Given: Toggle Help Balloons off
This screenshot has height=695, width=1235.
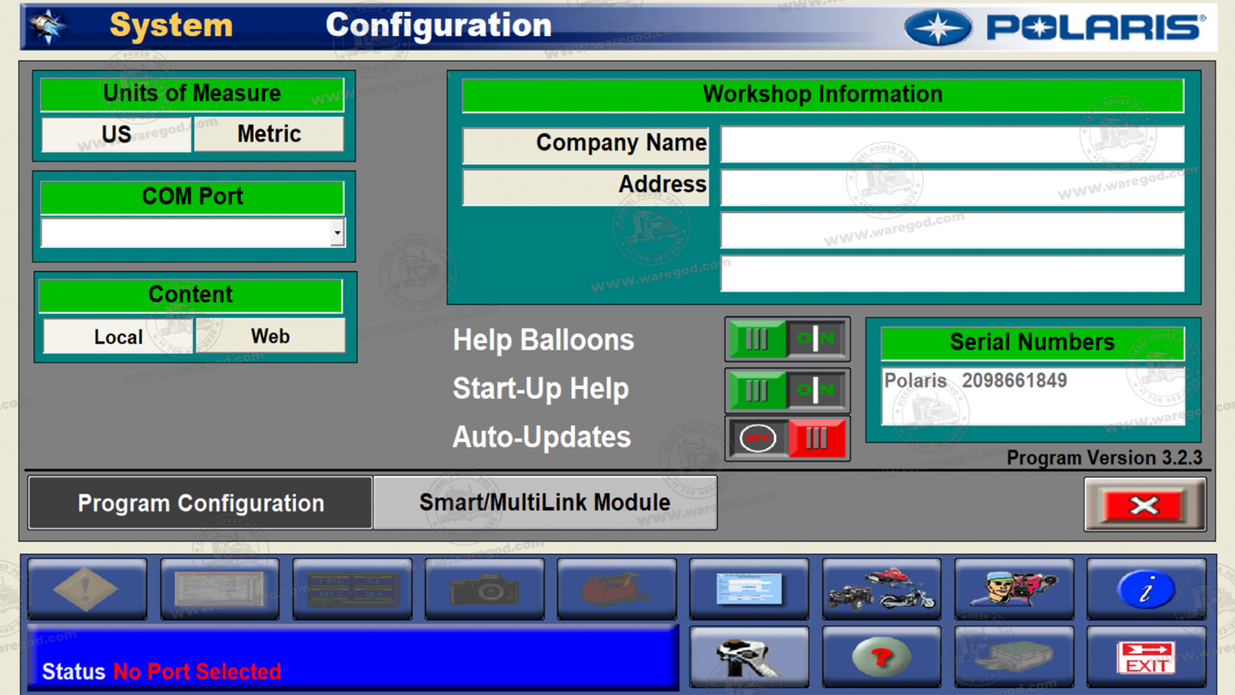Looking at the screenshot, I should [786, 339].
